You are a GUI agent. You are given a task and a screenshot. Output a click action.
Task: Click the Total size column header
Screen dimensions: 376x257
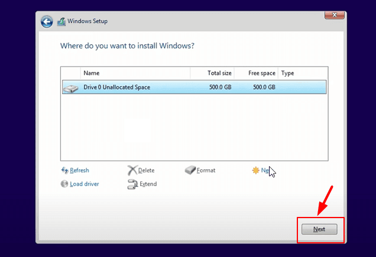[212, 73]
